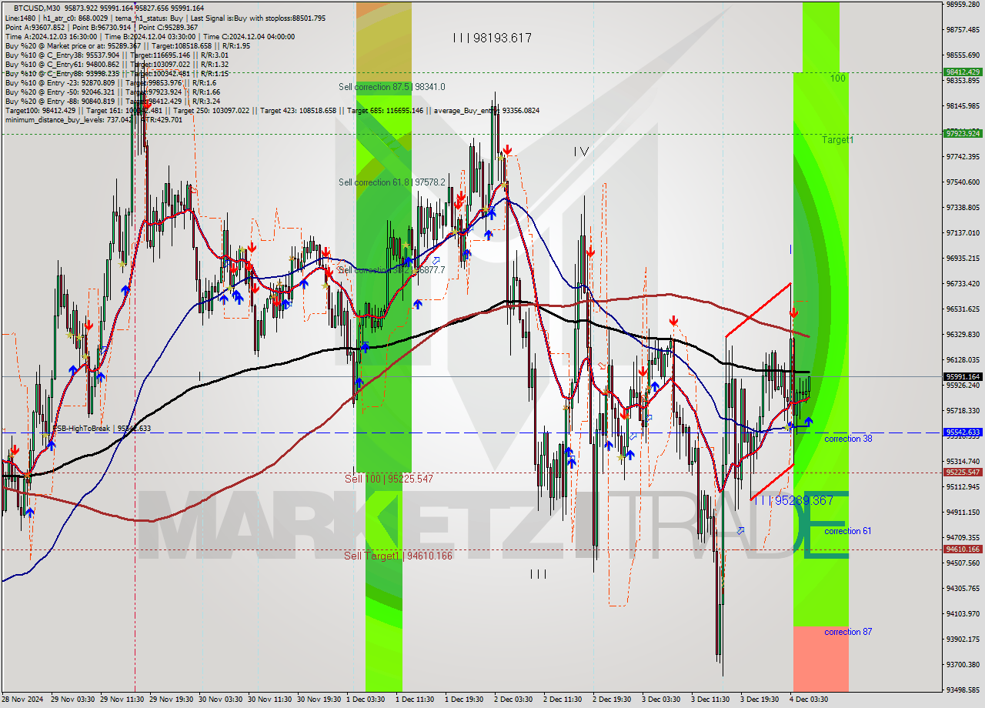
Task: Click the 'correction 61' label
Action: coord(848,531)
